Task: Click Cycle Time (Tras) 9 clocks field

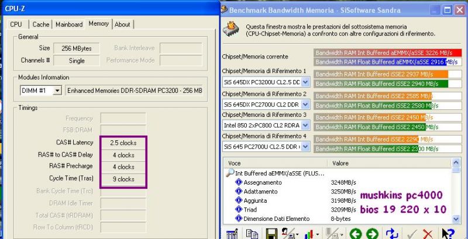Action: tap(123, 179)
